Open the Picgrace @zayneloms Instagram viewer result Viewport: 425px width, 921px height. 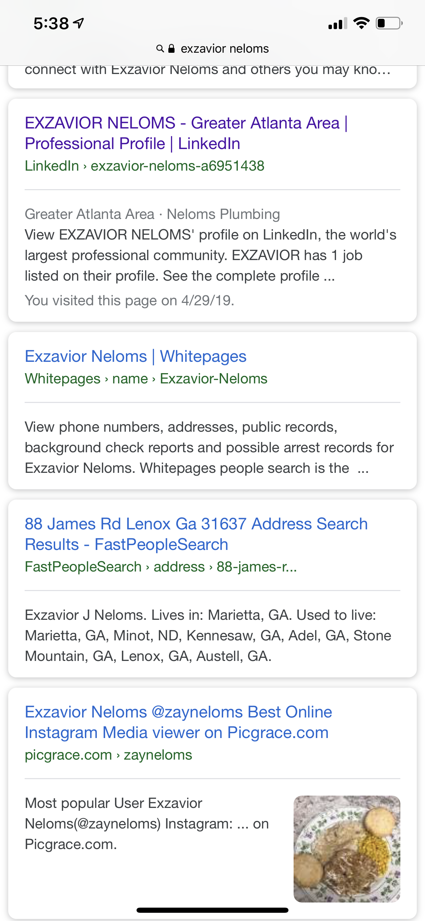pos(178,722)
